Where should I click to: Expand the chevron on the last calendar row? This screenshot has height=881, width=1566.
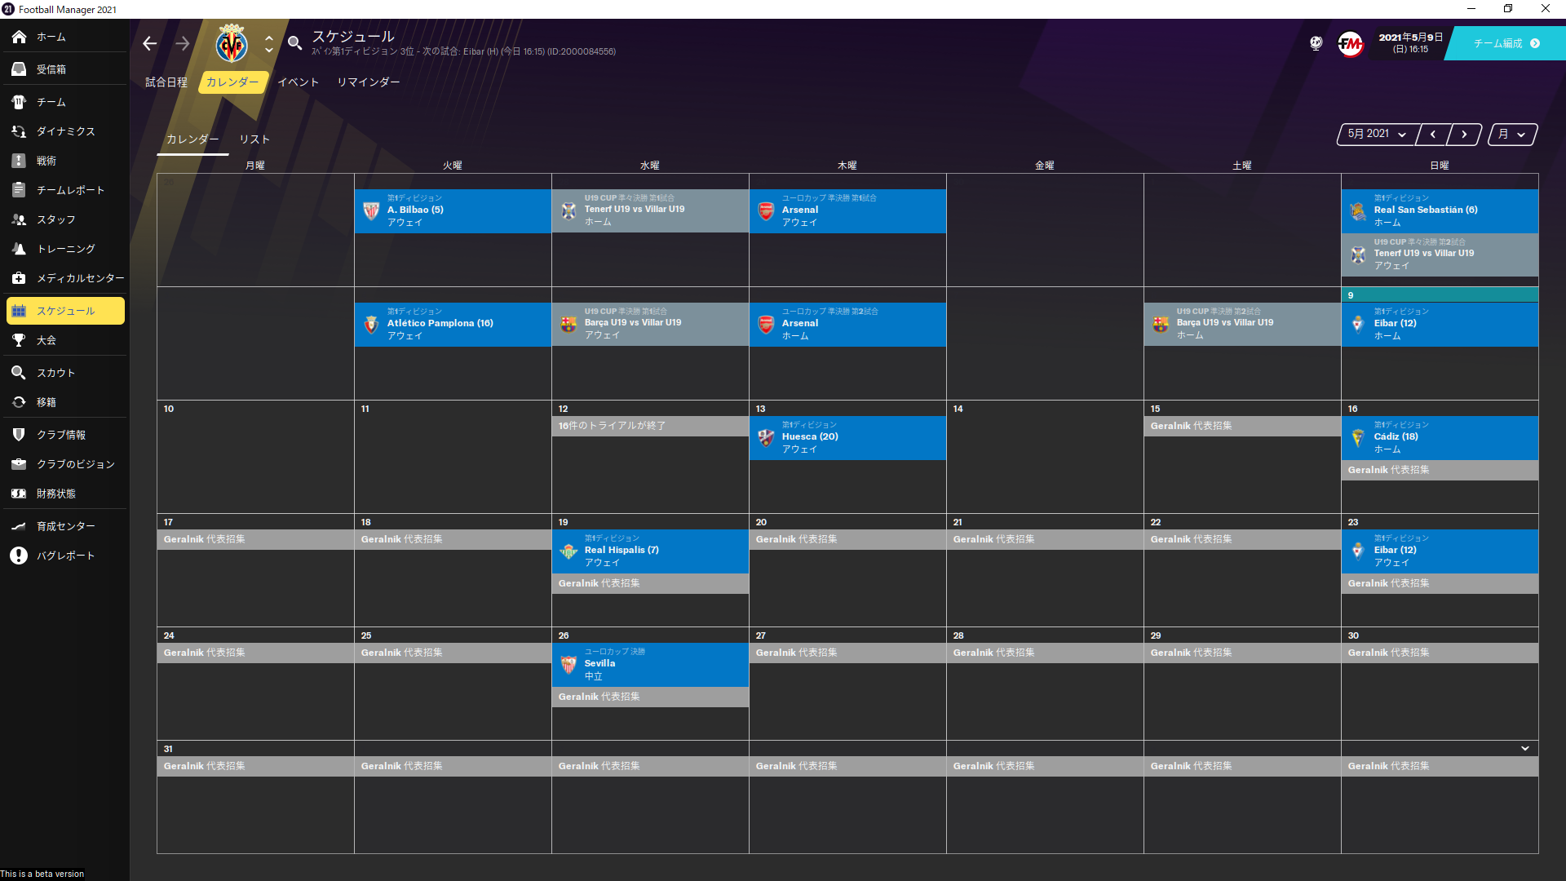(x=1525, y=748)
